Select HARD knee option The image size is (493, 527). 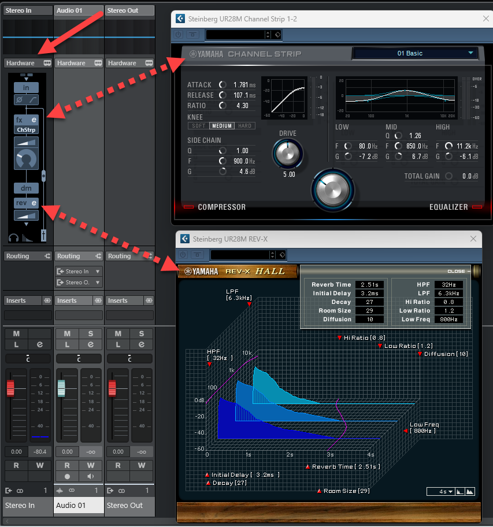244,126
